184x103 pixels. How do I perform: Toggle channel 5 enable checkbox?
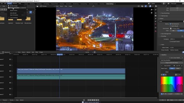[10, 71]
